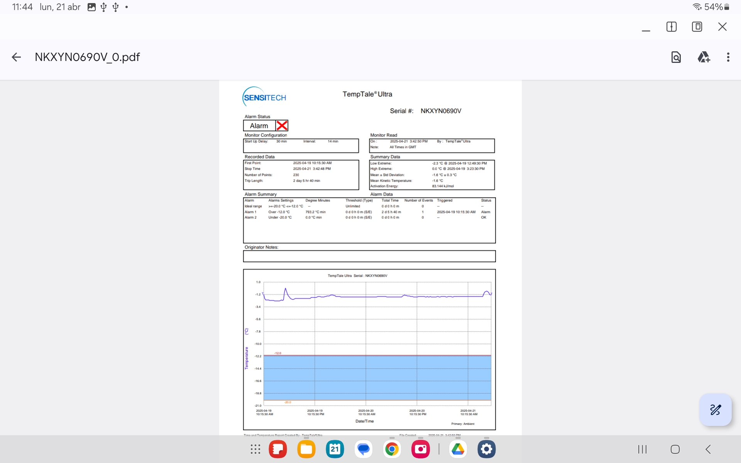This screenshot has width=741, height=463.
Task: Tap the 793.2 °C min degree minutes value
Action: point(315,212)
